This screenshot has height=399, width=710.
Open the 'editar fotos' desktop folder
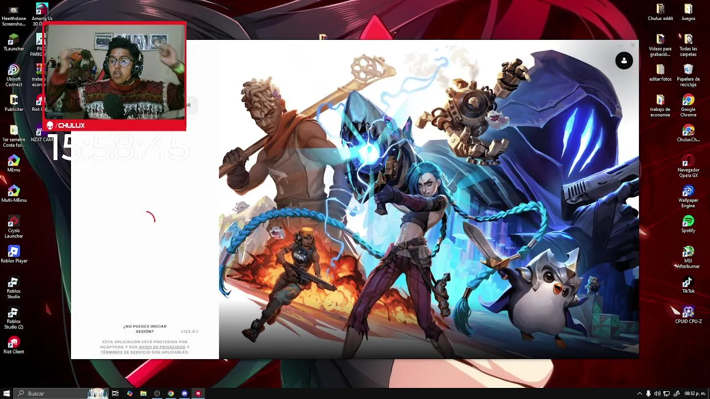[660, 73]
